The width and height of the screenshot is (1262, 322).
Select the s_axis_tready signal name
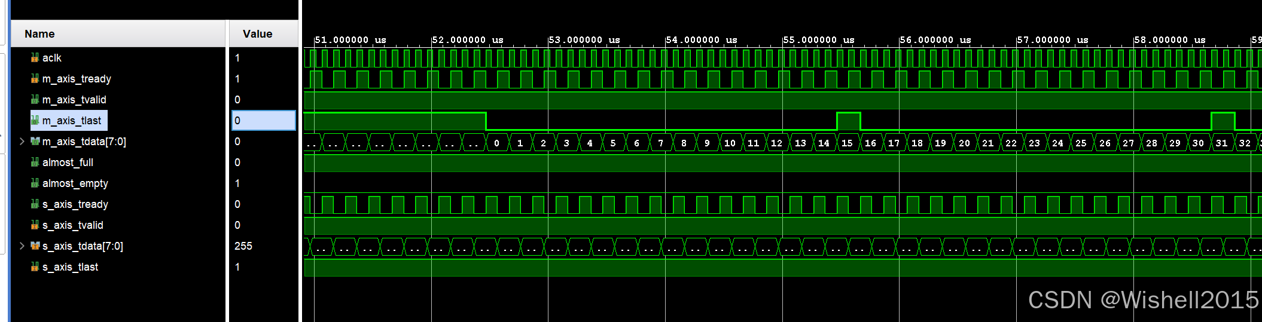[75, 204]
